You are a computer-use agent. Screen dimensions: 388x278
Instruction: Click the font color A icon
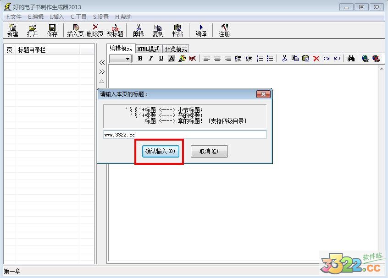click(x=171, y=59)
